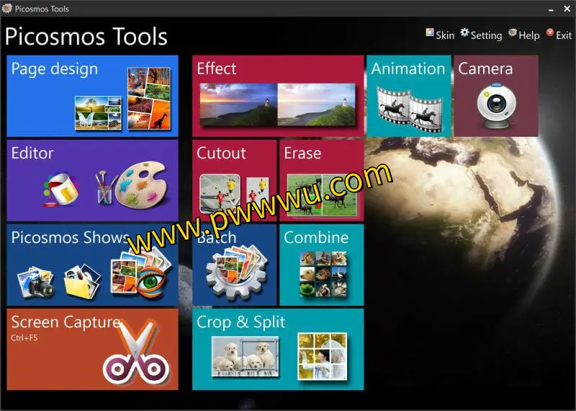Click the Help button
This screenshot has height=411, width=576.
[x=523, y=34]
